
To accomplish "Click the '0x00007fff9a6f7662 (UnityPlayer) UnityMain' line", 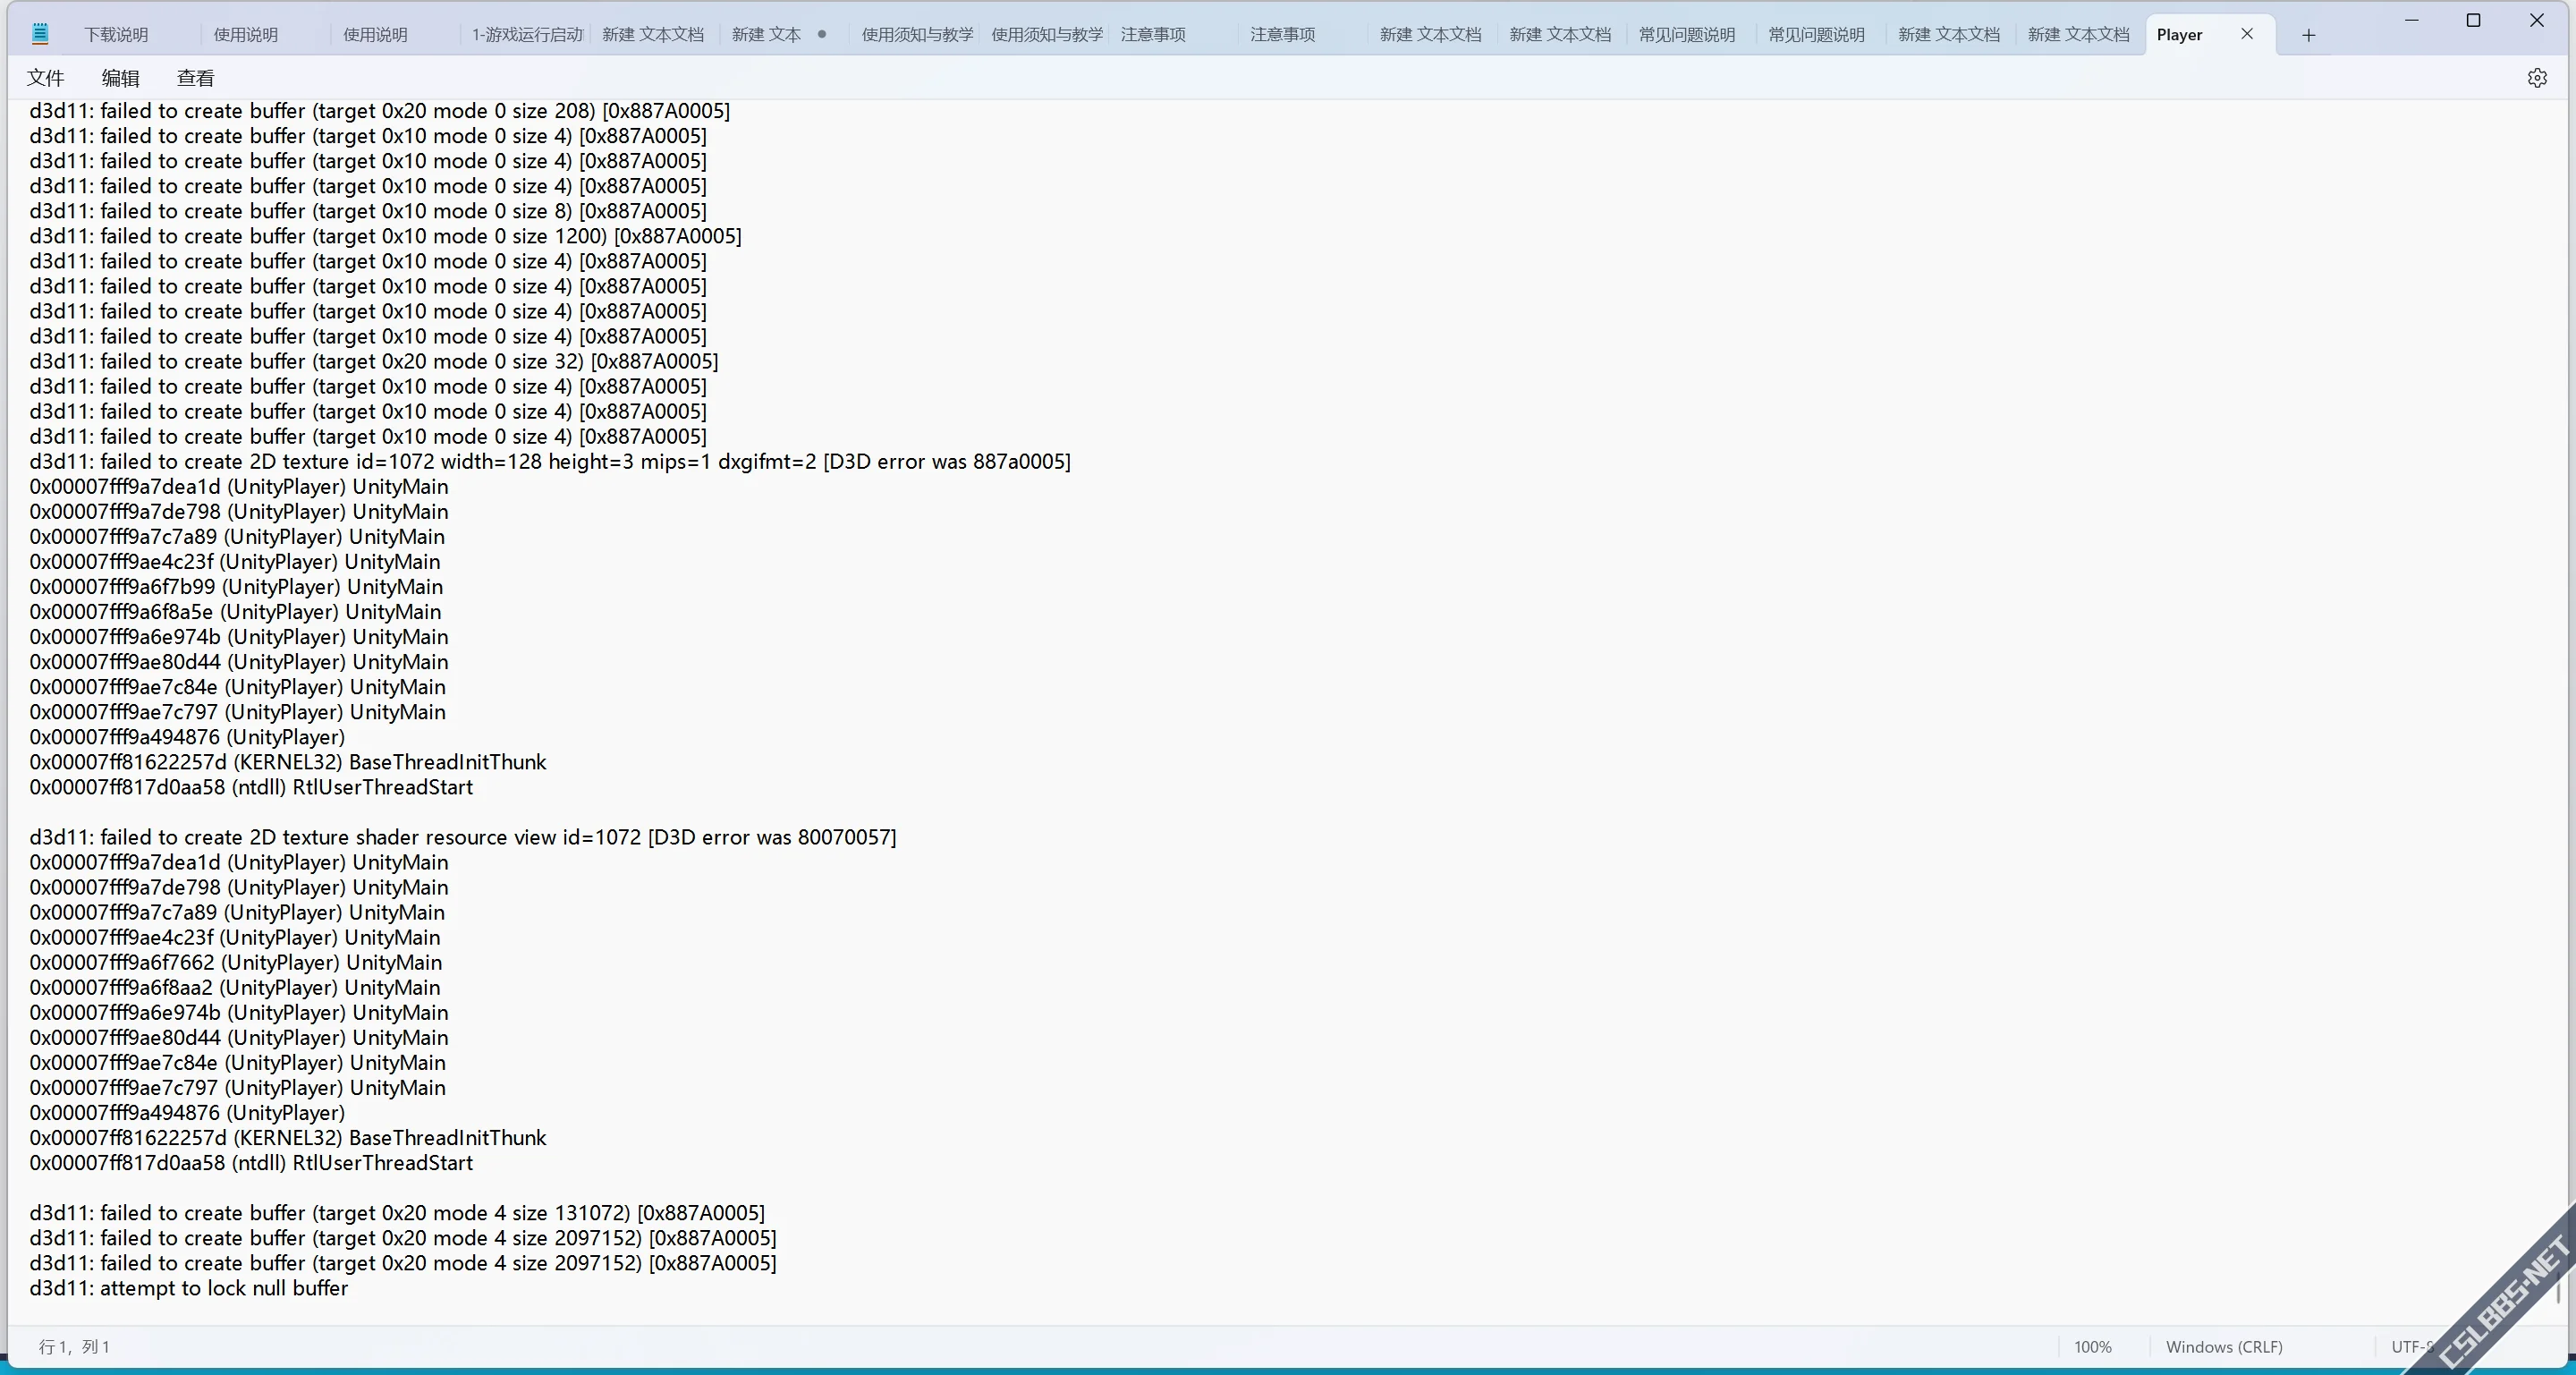I will (235, 962).
